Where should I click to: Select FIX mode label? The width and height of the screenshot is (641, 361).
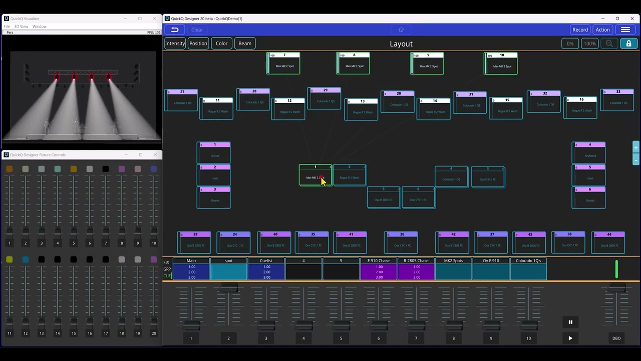pyautogui.click(x=166, y=262)
